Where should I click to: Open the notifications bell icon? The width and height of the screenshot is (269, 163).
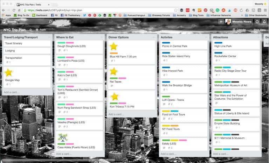[x=264, y=22]
